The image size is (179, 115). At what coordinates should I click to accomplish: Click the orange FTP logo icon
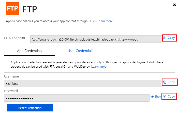pos(12,9)
